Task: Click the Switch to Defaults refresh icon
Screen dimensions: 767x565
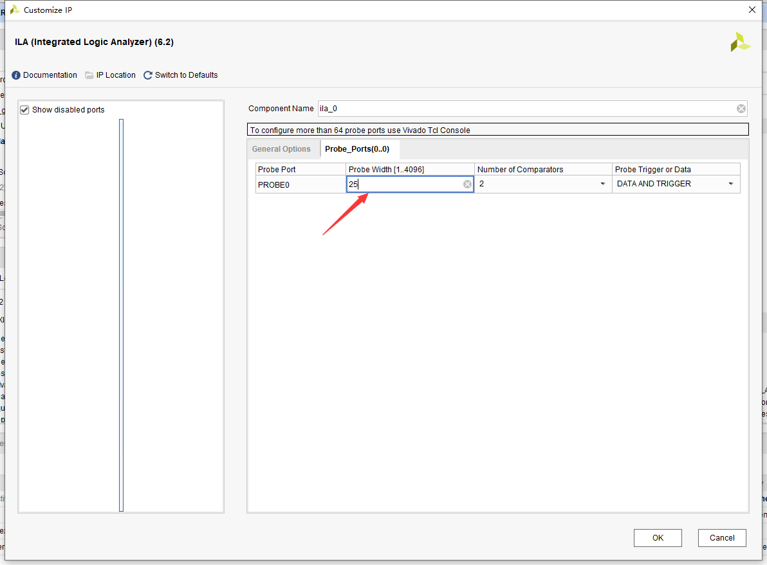Action: pos(148,75)
